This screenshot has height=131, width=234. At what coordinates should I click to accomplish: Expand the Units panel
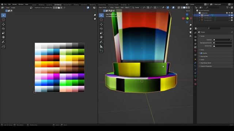202,50
